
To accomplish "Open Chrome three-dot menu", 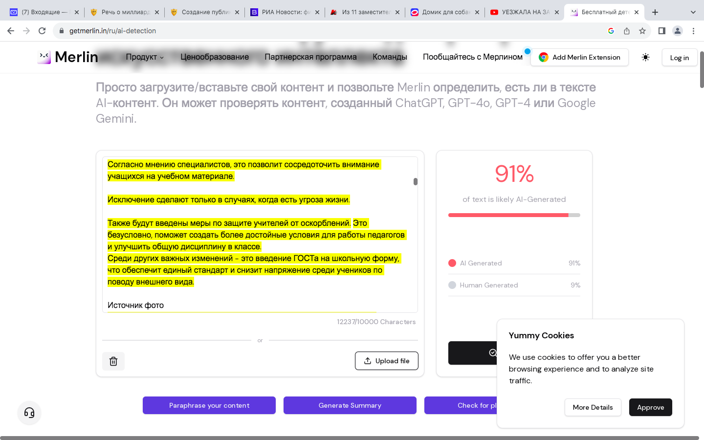I will [693, 31].
